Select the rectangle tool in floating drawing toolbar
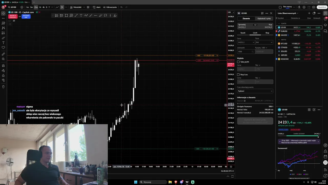Image resolution: width=328 pixels, height=185 pixels. [66, 15]
